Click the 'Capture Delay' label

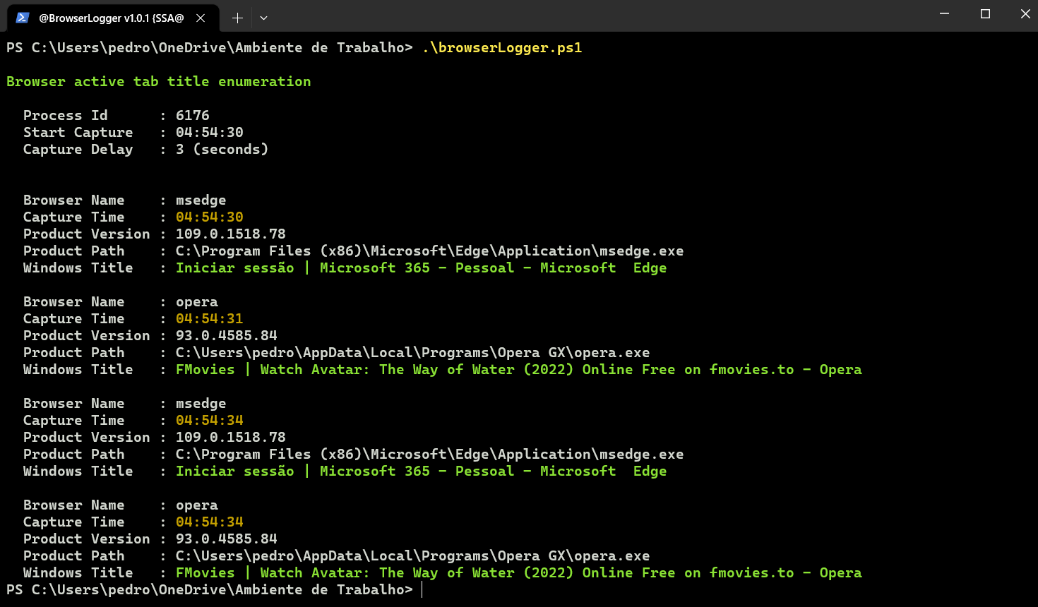78,150
